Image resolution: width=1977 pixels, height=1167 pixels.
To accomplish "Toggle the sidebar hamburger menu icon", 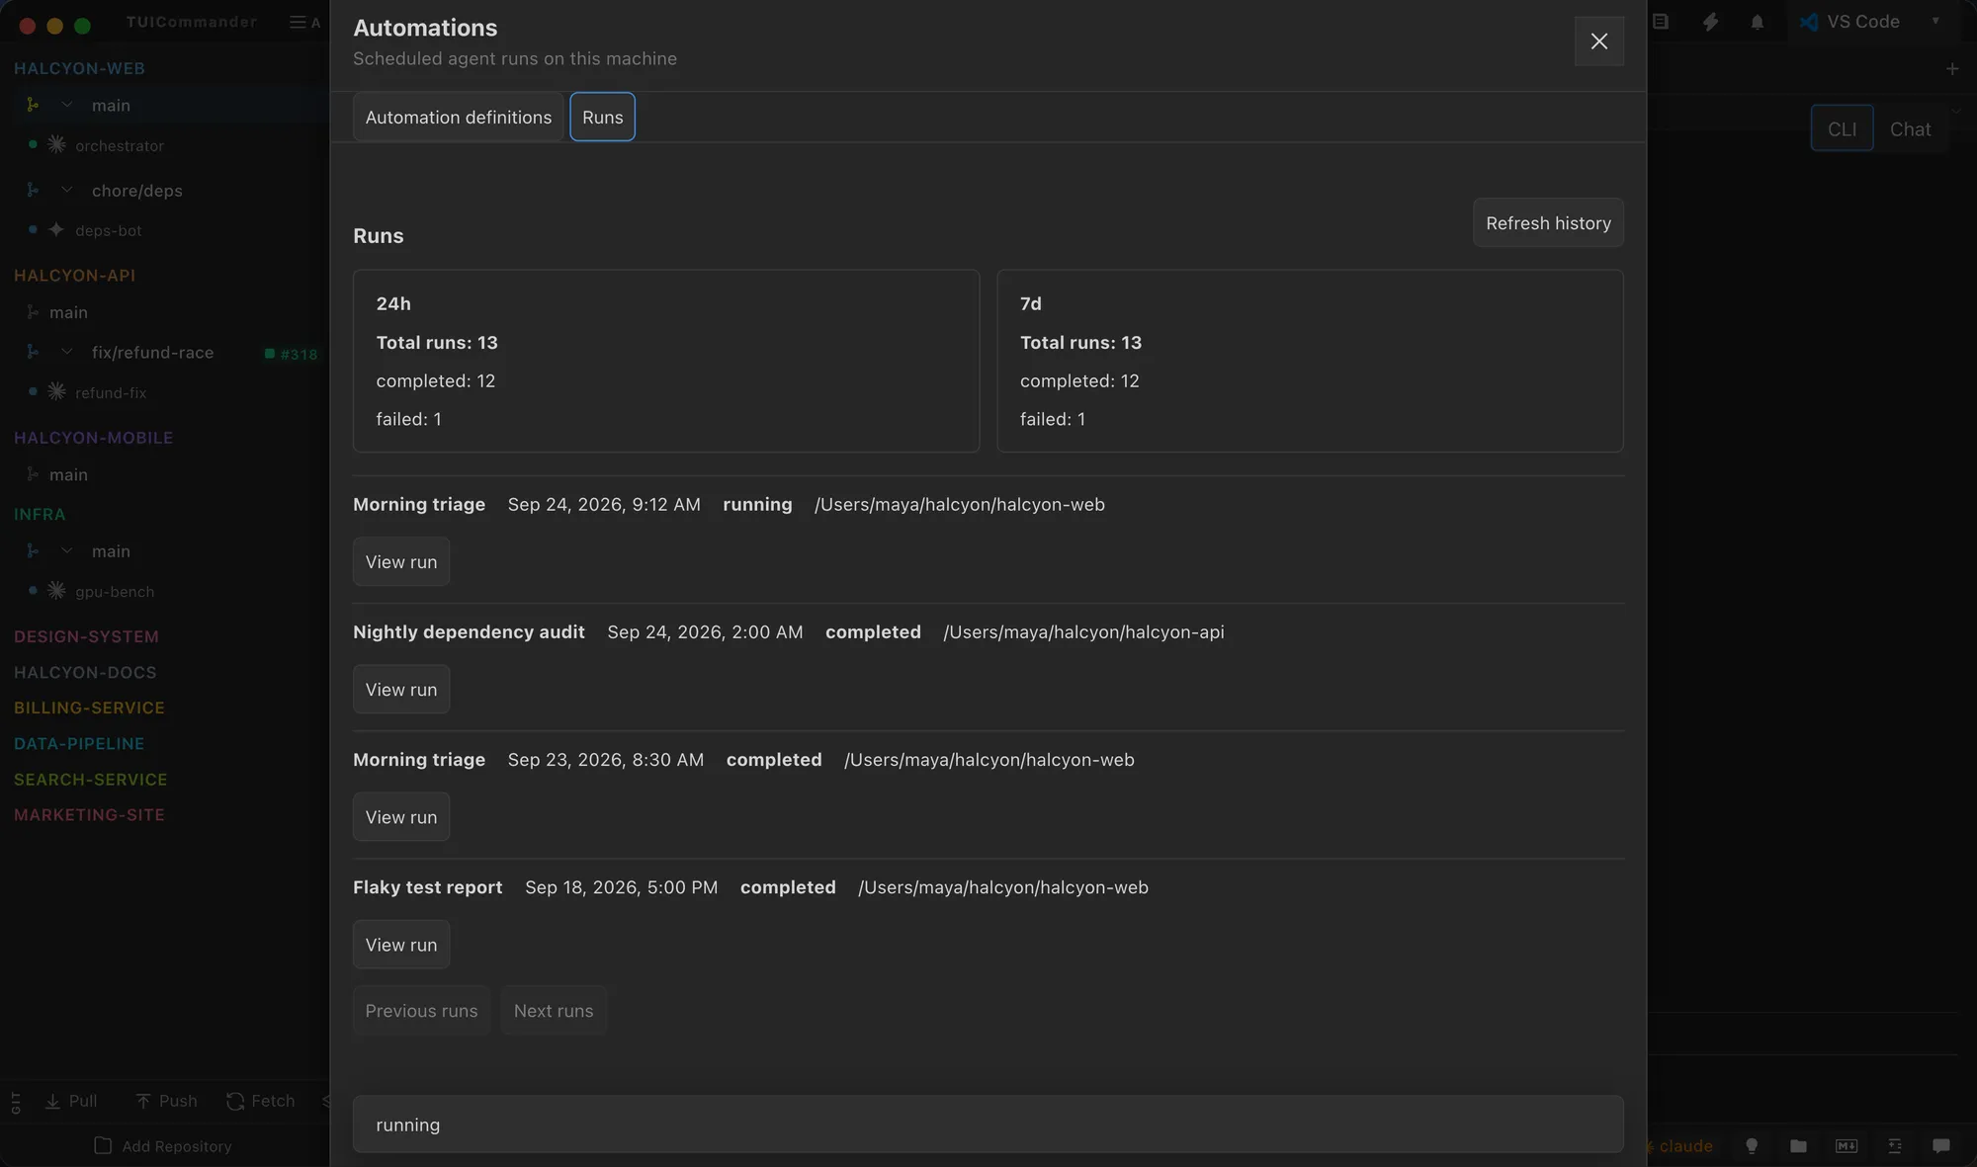I will (297, 22).
